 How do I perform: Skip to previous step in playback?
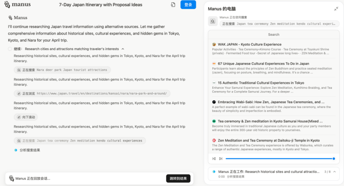[214, 159]
